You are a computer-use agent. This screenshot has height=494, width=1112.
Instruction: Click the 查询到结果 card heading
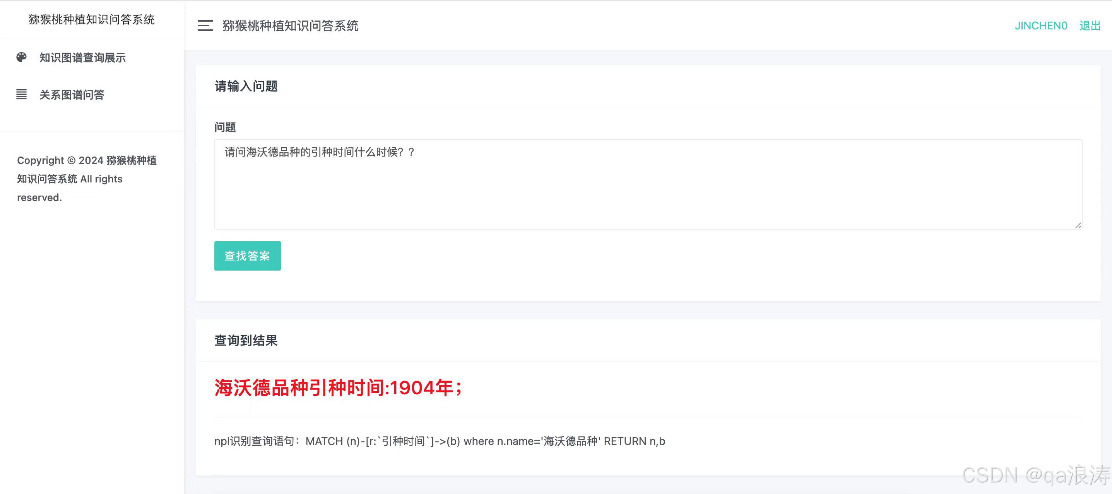pos(246,341)
